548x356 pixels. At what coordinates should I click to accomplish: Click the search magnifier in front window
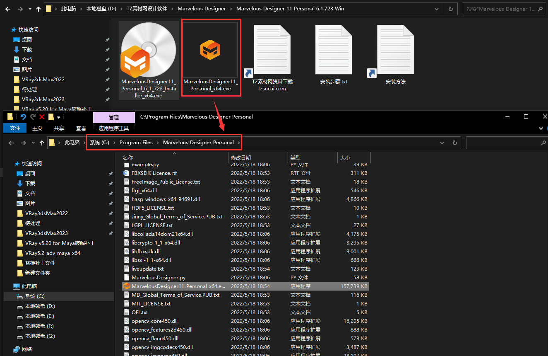(543, 143)
